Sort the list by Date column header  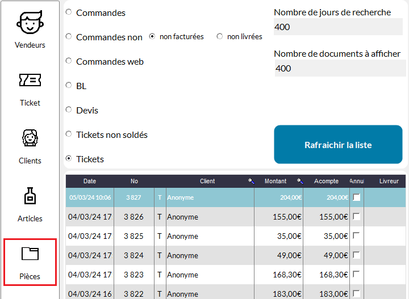click(x=90, y=182)
